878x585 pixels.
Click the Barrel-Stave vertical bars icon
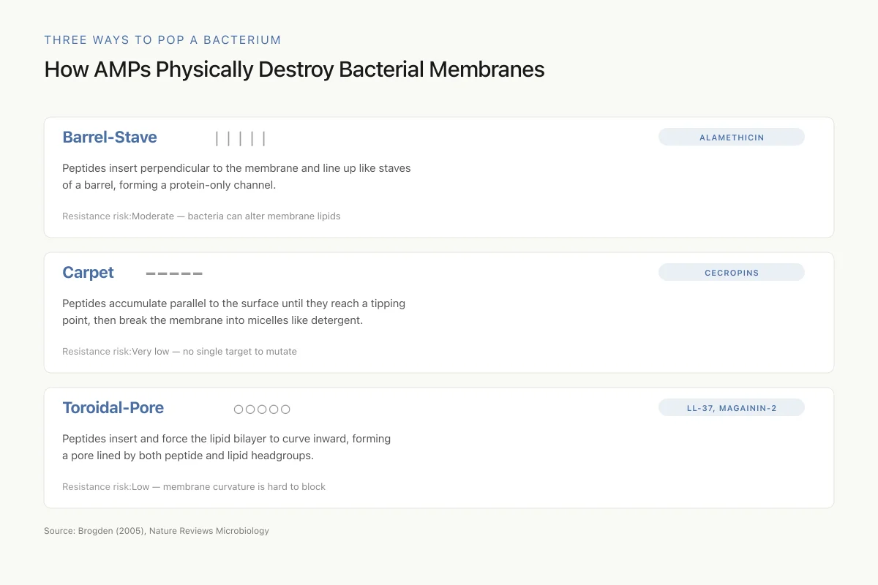pos(241,138)
